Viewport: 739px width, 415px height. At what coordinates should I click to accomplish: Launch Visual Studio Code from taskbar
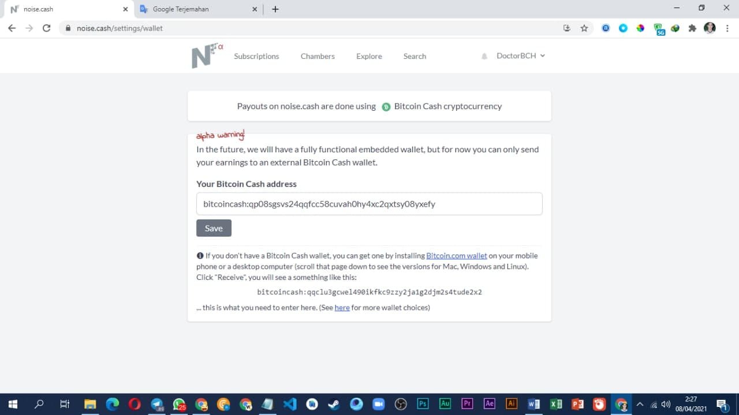point(290,404)
